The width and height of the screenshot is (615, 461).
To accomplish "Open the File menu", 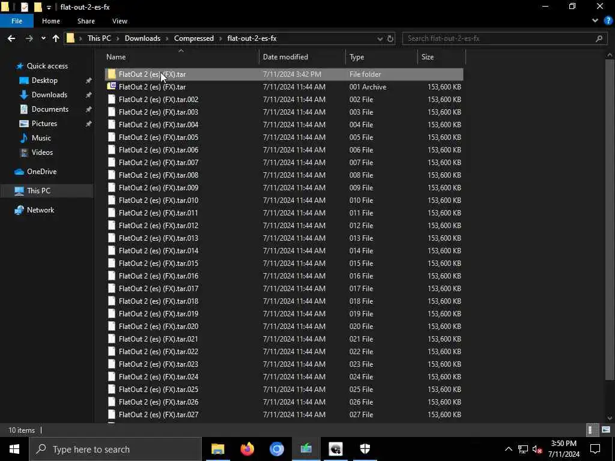I will point(17,21).
